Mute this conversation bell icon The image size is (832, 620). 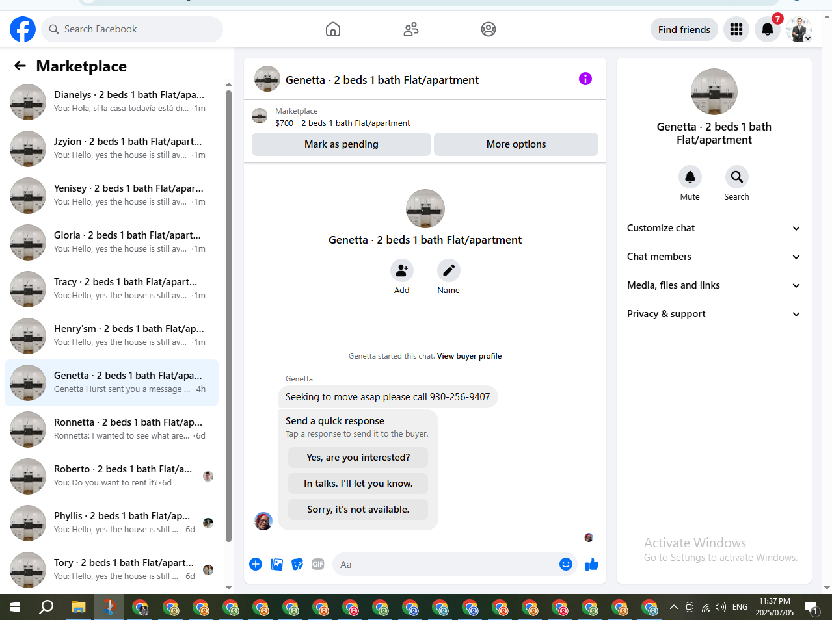click(x=690, y=177)
